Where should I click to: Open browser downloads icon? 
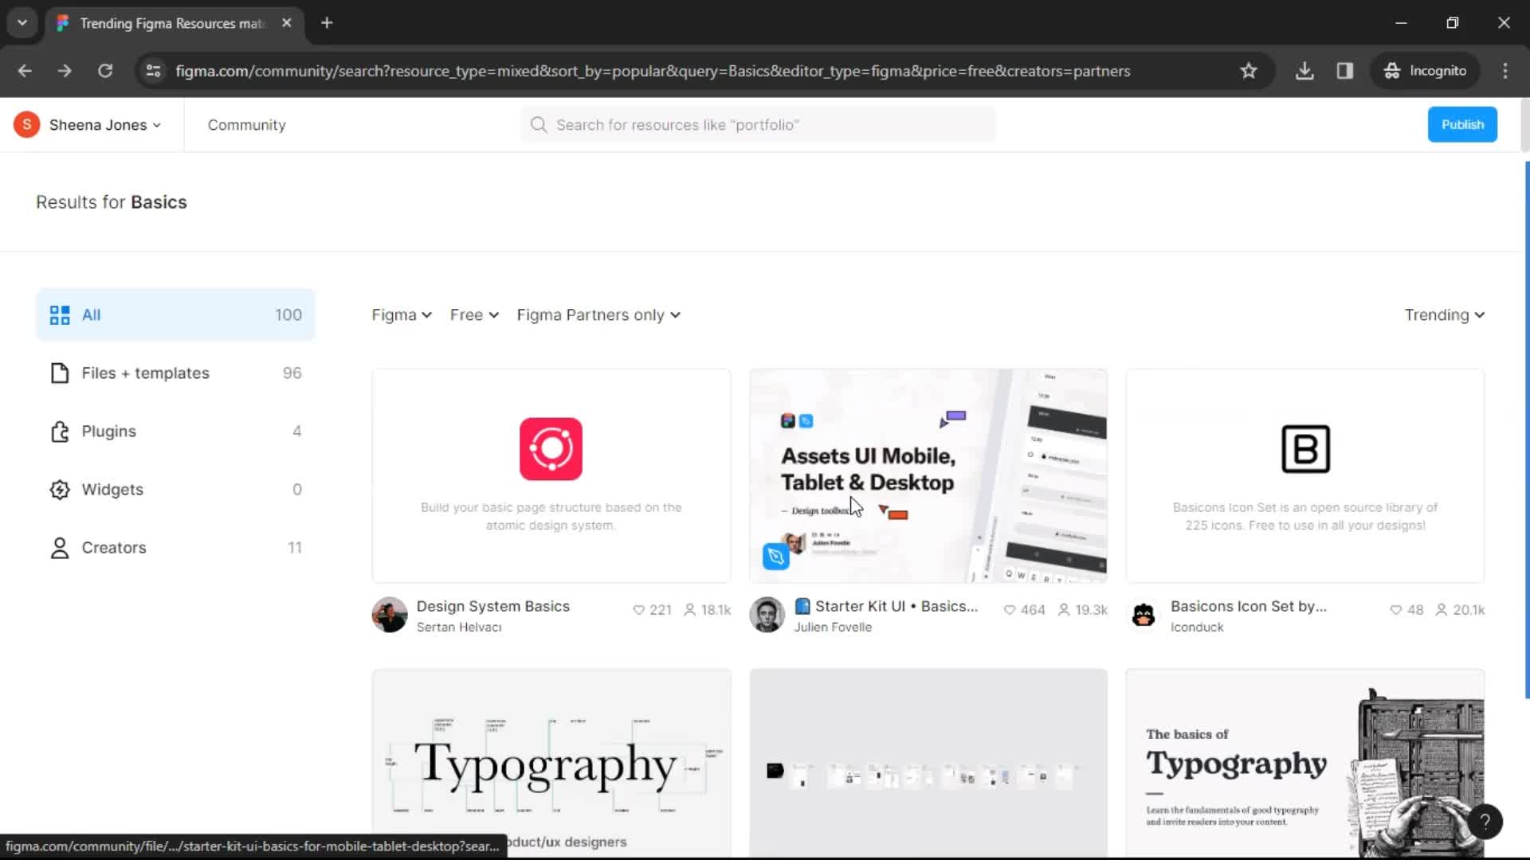click(1304, 71)
